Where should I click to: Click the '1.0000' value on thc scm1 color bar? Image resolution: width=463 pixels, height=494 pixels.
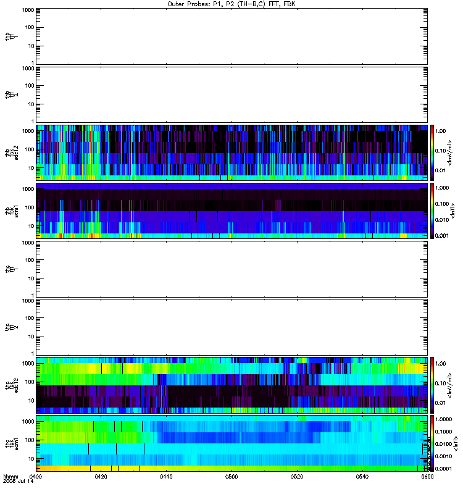(x=443, y=419)
